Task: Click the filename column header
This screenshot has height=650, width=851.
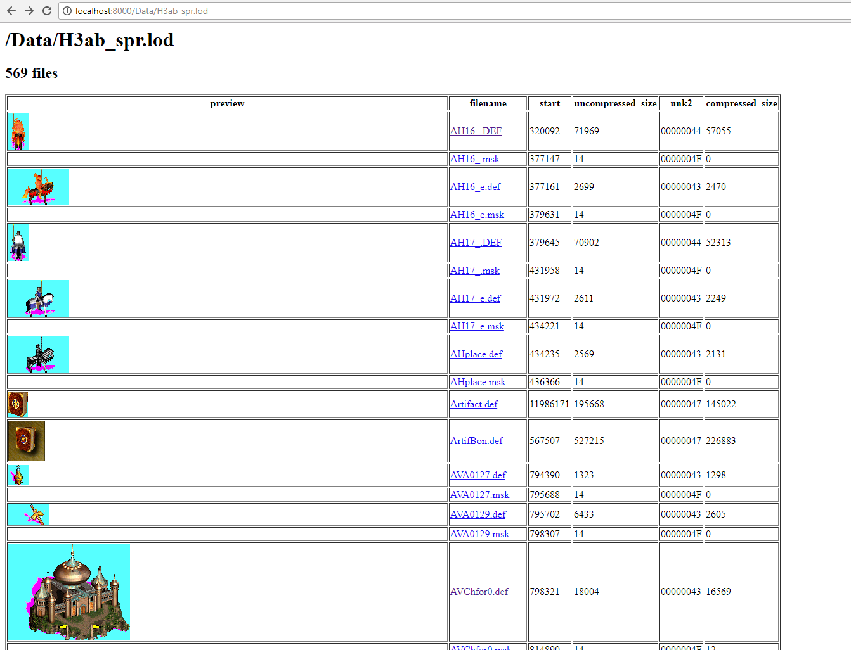Action: coord(488,103)
